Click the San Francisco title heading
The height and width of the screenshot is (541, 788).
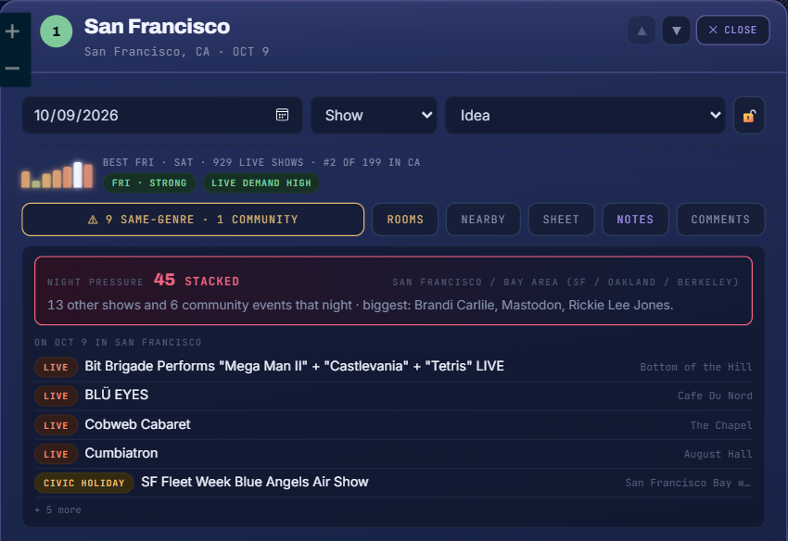[x=157, y=27]
